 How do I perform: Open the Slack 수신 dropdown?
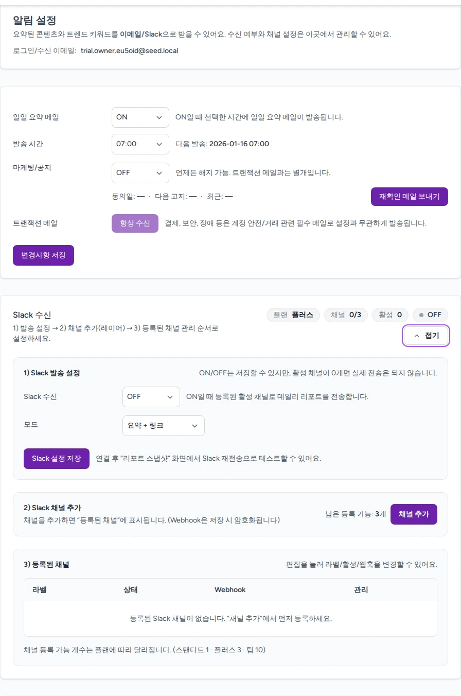(151, 396)
